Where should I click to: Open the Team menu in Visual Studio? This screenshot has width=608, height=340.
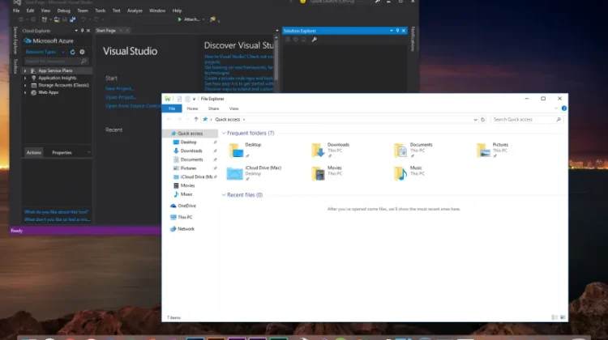click(x=83, y=11)
